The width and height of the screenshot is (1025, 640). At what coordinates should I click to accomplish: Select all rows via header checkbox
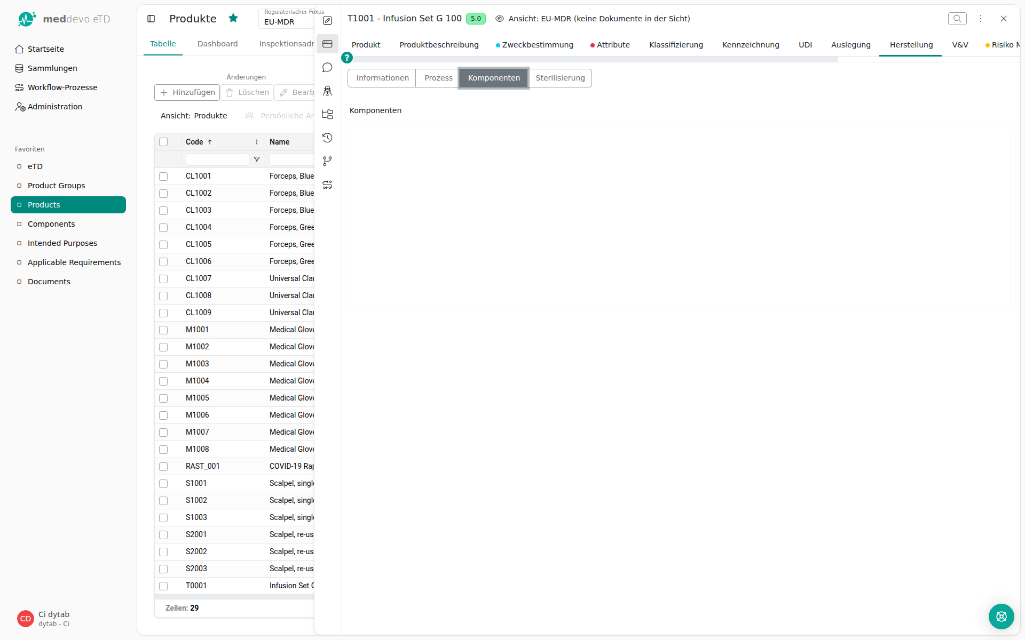[163, 142]
